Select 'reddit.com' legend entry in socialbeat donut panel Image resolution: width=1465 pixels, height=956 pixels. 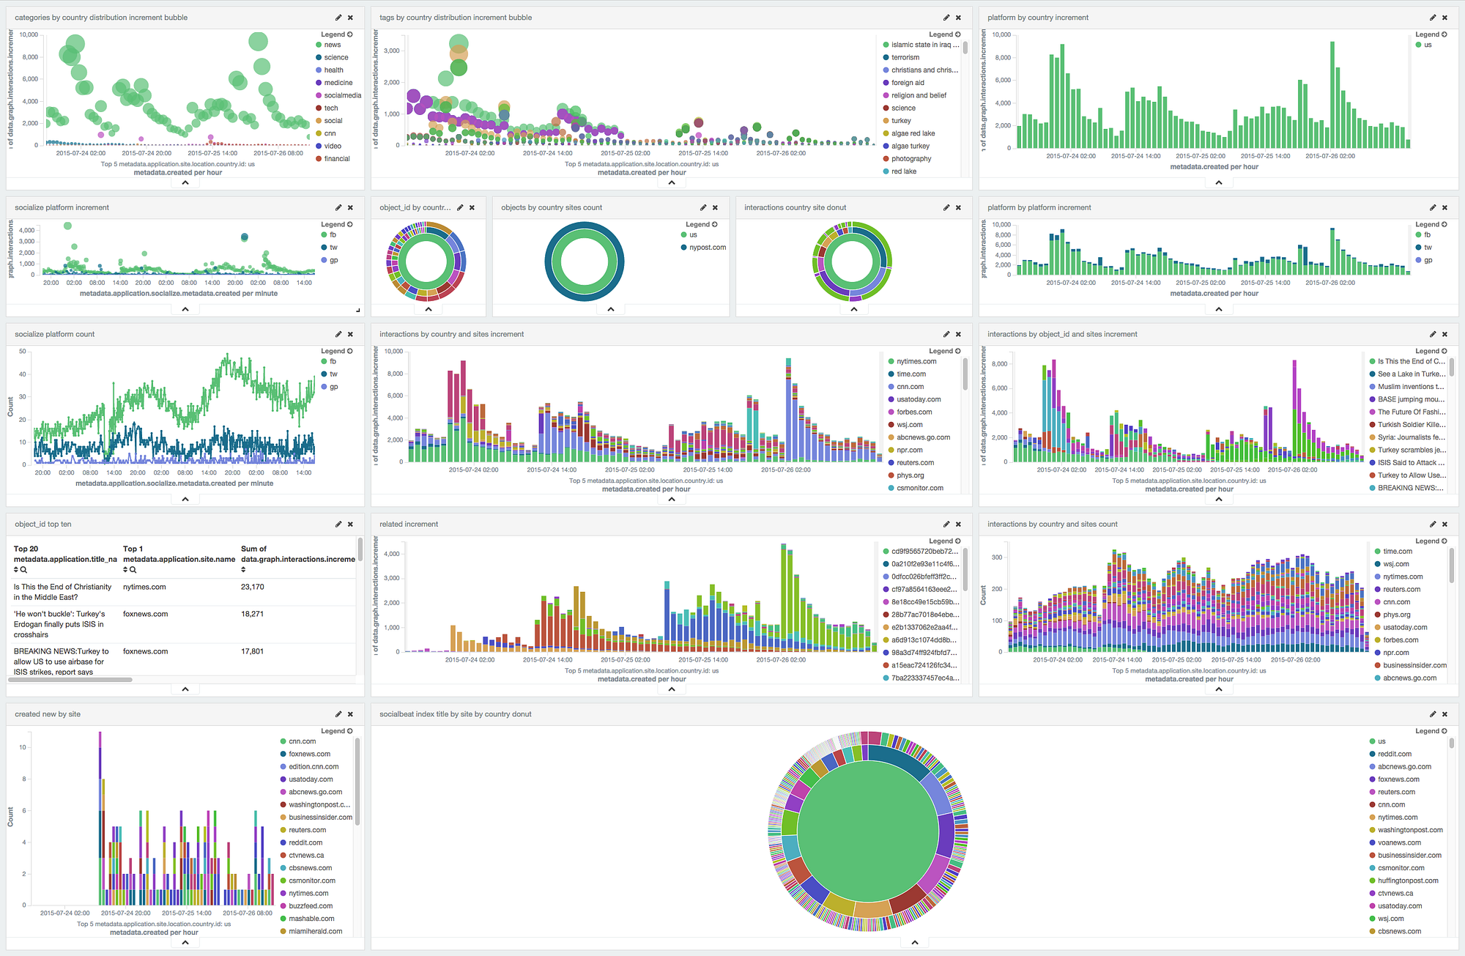pos(1394,754)
